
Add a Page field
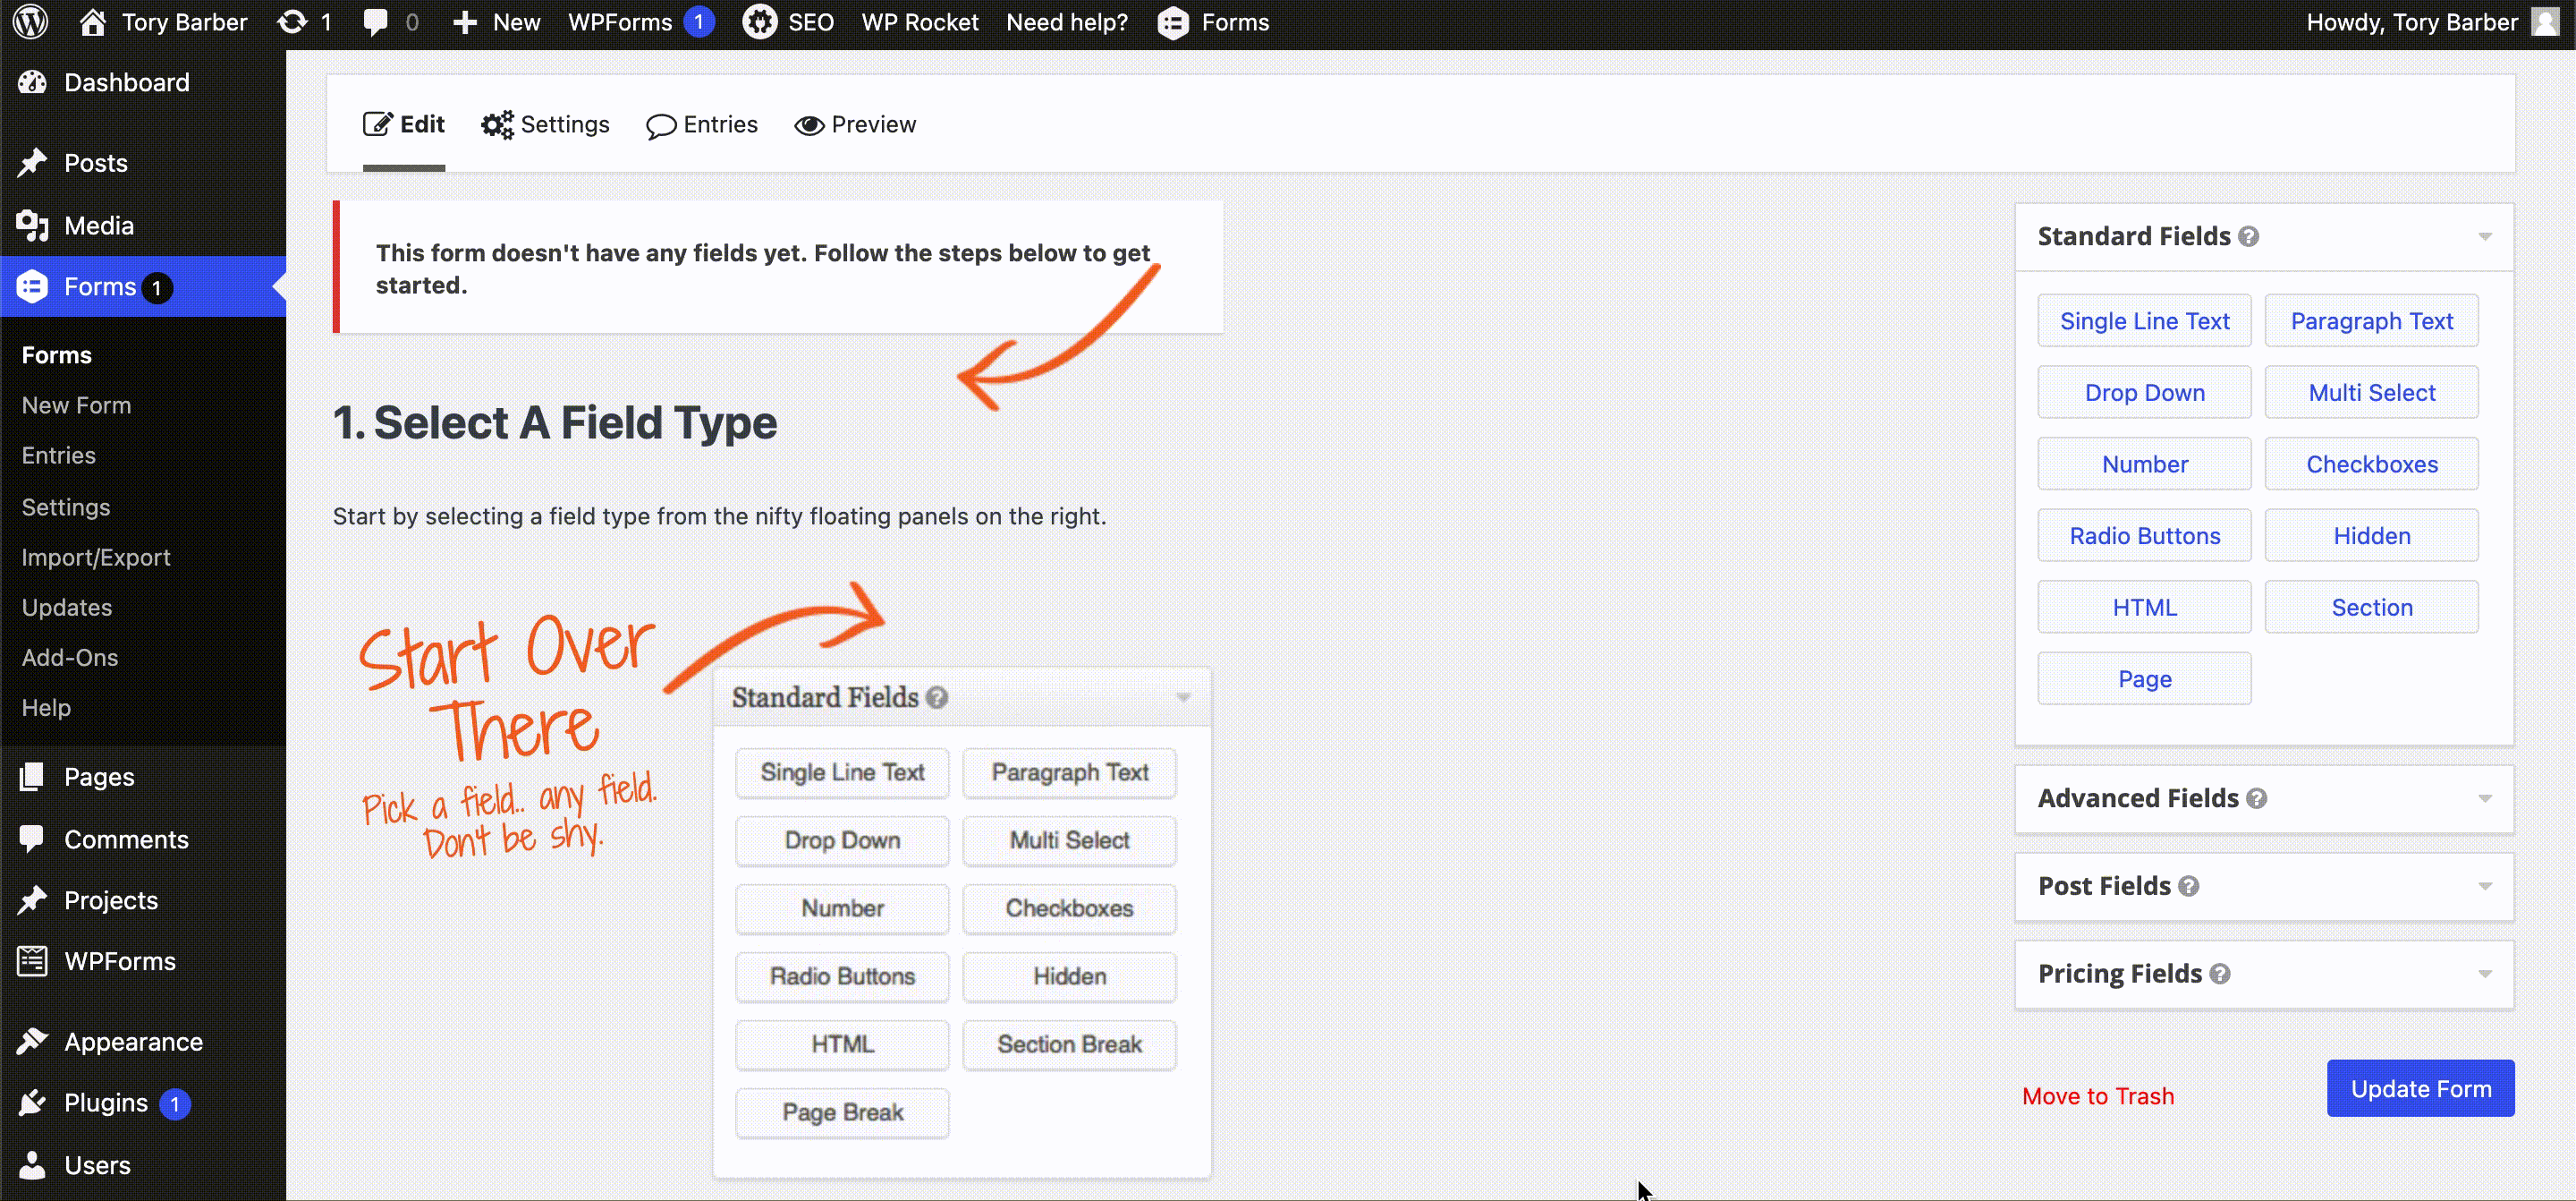click(x=2144, y=678)
